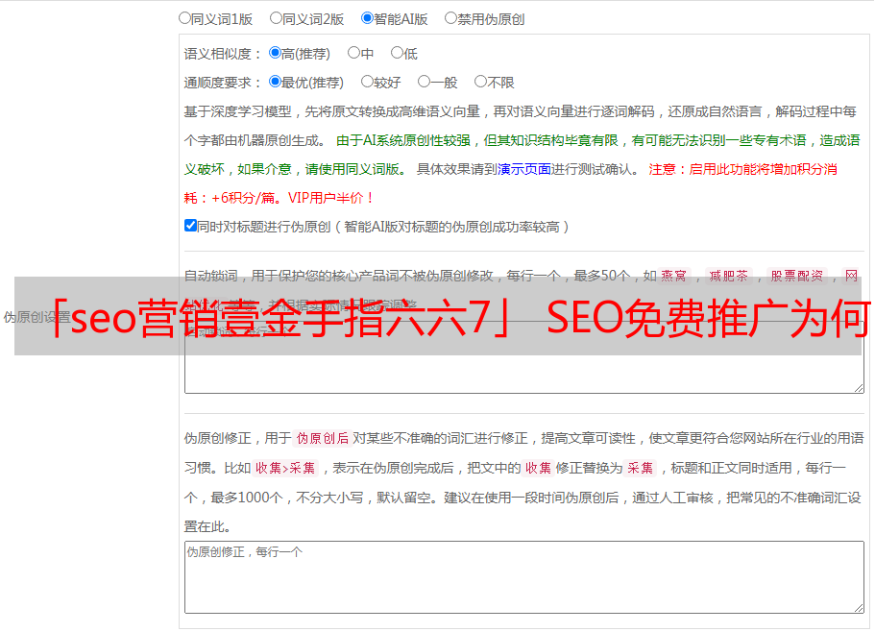The height and width of the screenshot is (632, 875).
Task: Click the 语义相似度 label
Action: pyautogui.click(x=222, y=54)
